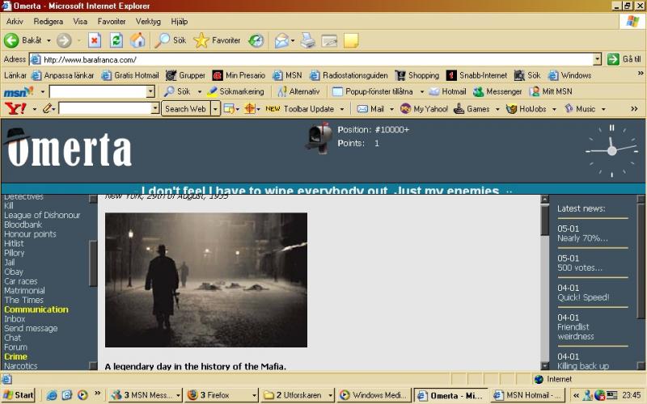Open the History icon in toolbar

coord(256,40)
